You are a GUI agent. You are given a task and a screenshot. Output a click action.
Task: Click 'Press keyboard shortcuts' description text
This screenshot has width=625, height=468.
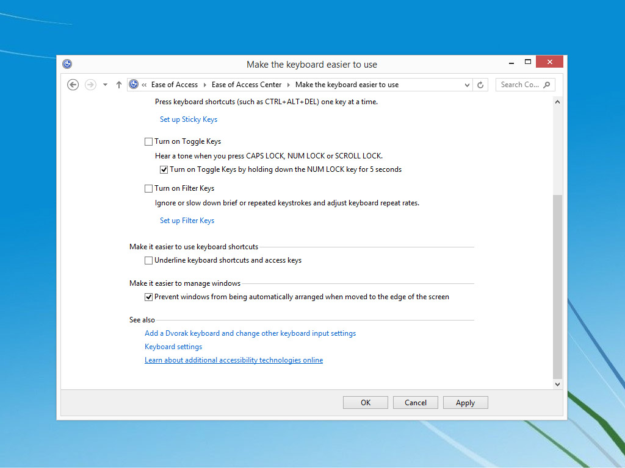[266, 102]
